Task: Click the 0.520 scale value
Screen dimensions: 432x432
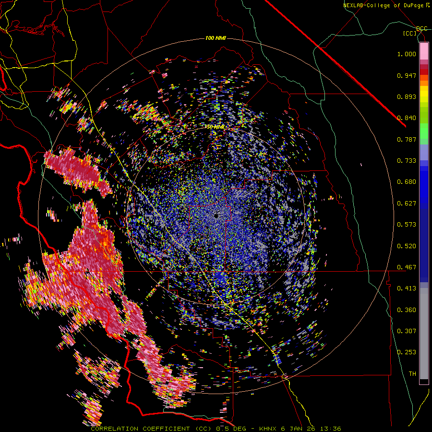Action: [x=407, y=246]
